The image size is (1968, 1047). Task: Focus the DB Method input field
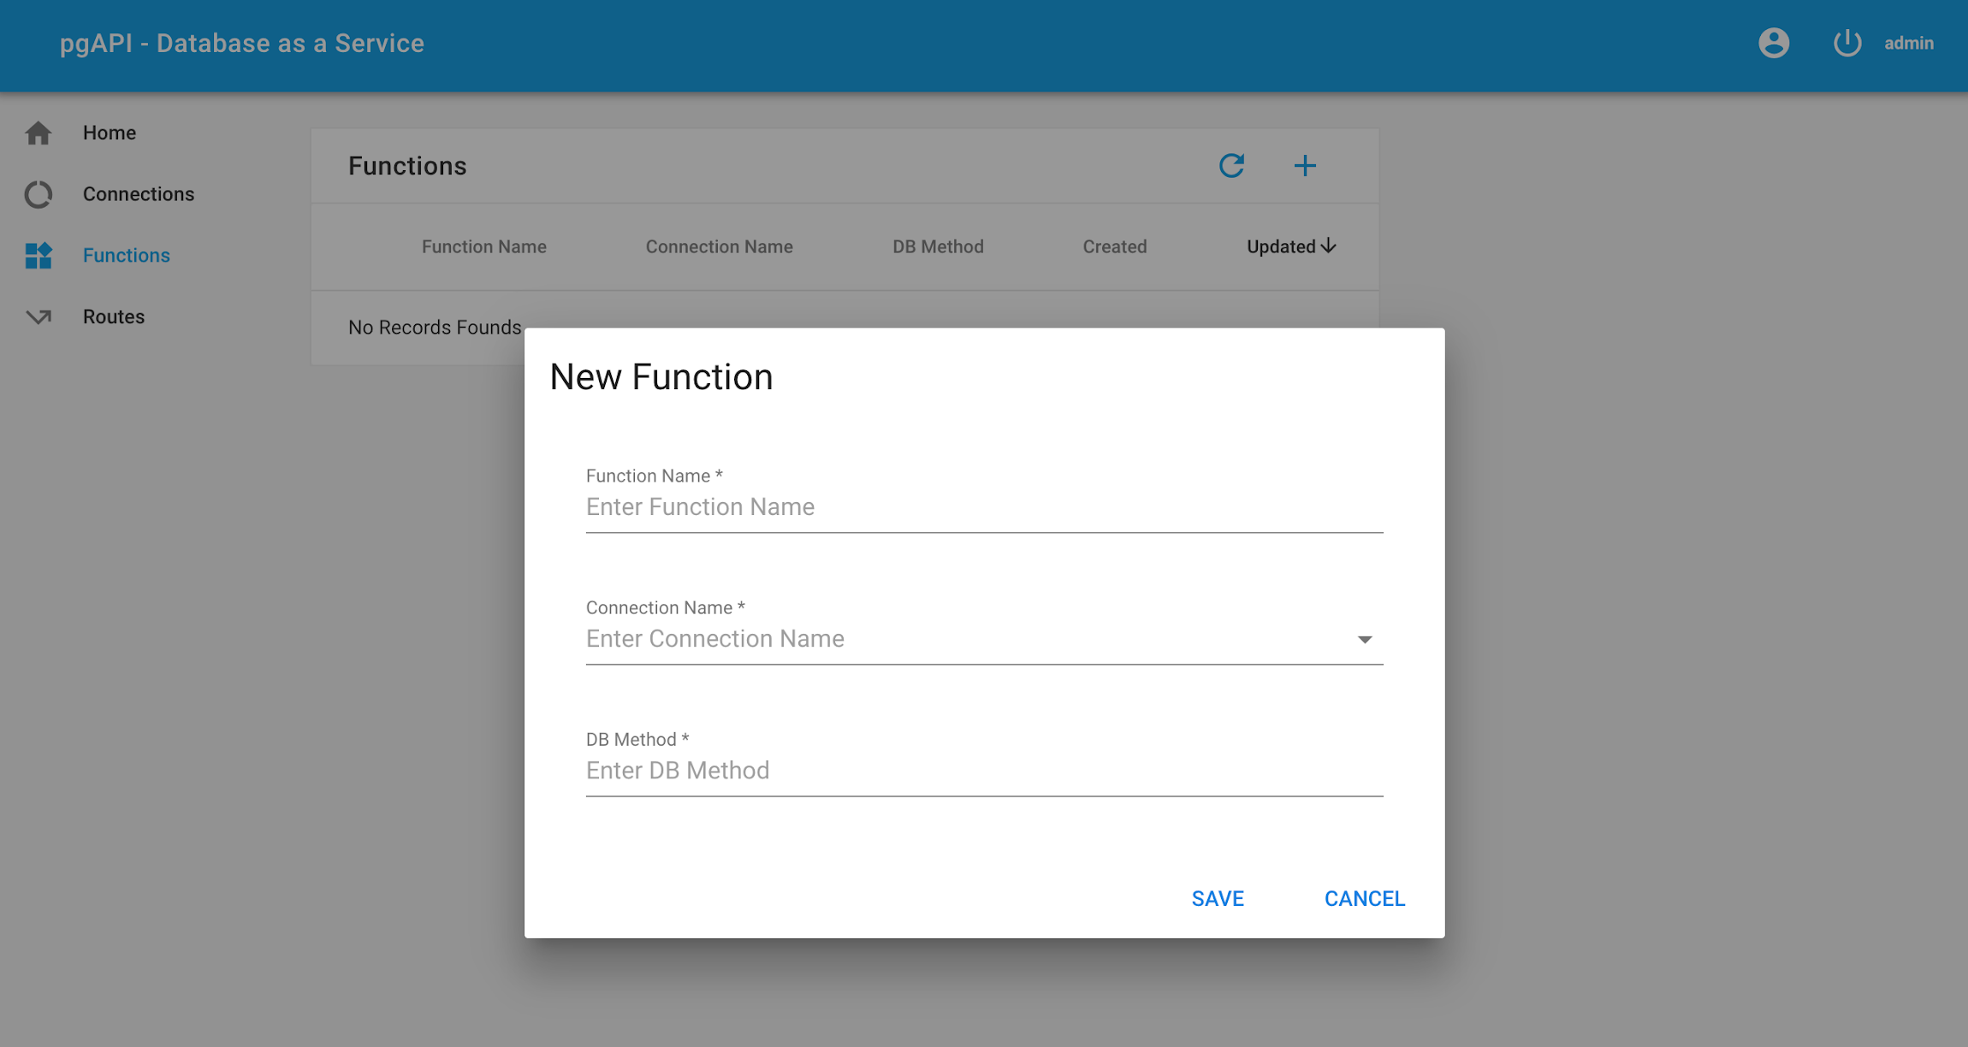click(984, 771)
